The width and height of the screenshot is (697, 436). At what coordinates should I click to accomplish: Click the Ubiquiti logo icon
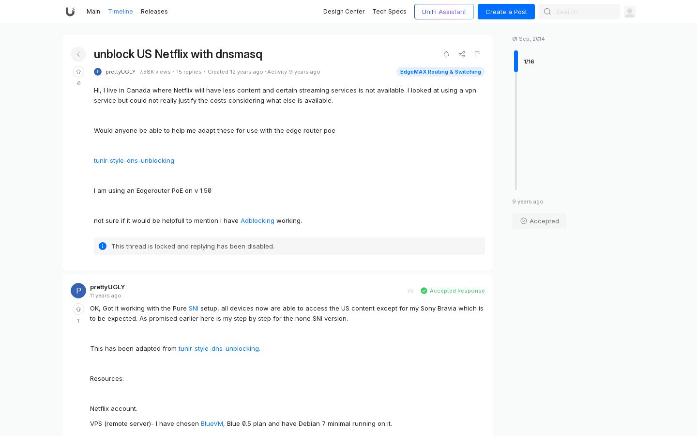coord(70,12)
